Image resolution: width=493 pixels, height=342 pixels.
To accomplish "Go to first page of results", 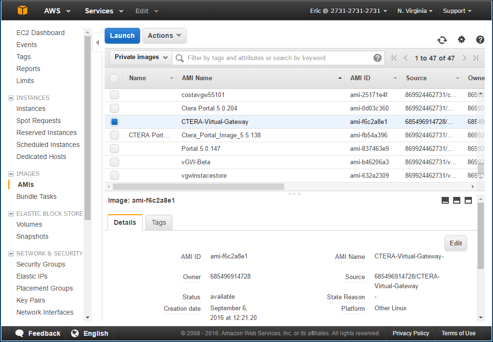I will click(x=394, y=58).
